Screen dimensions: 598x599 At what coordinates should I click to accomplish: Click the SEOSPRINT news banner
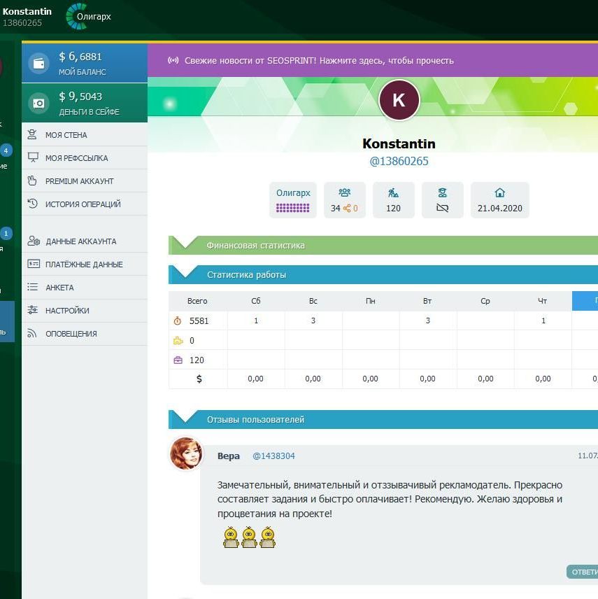[x=373, y=60]
